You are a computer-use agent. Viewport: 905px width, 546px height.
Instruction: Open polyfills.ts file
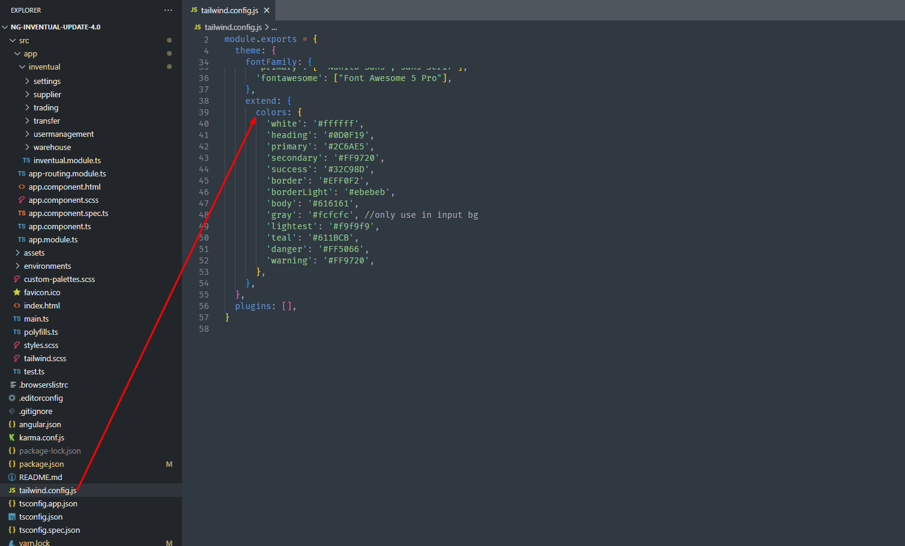click(41, 332)
